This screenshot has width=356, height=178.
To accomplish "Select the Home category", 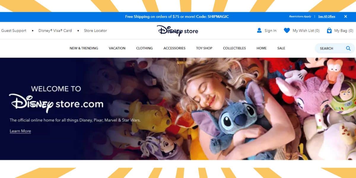I will click(262, 48).
